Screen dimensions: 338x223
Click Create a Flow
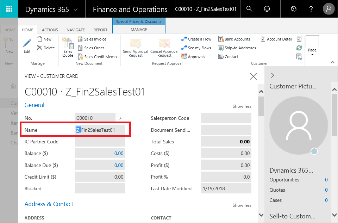(x=196, y=39)
